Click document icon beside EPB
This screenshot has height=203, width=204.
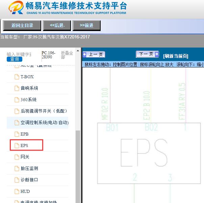tap(17, 134)
